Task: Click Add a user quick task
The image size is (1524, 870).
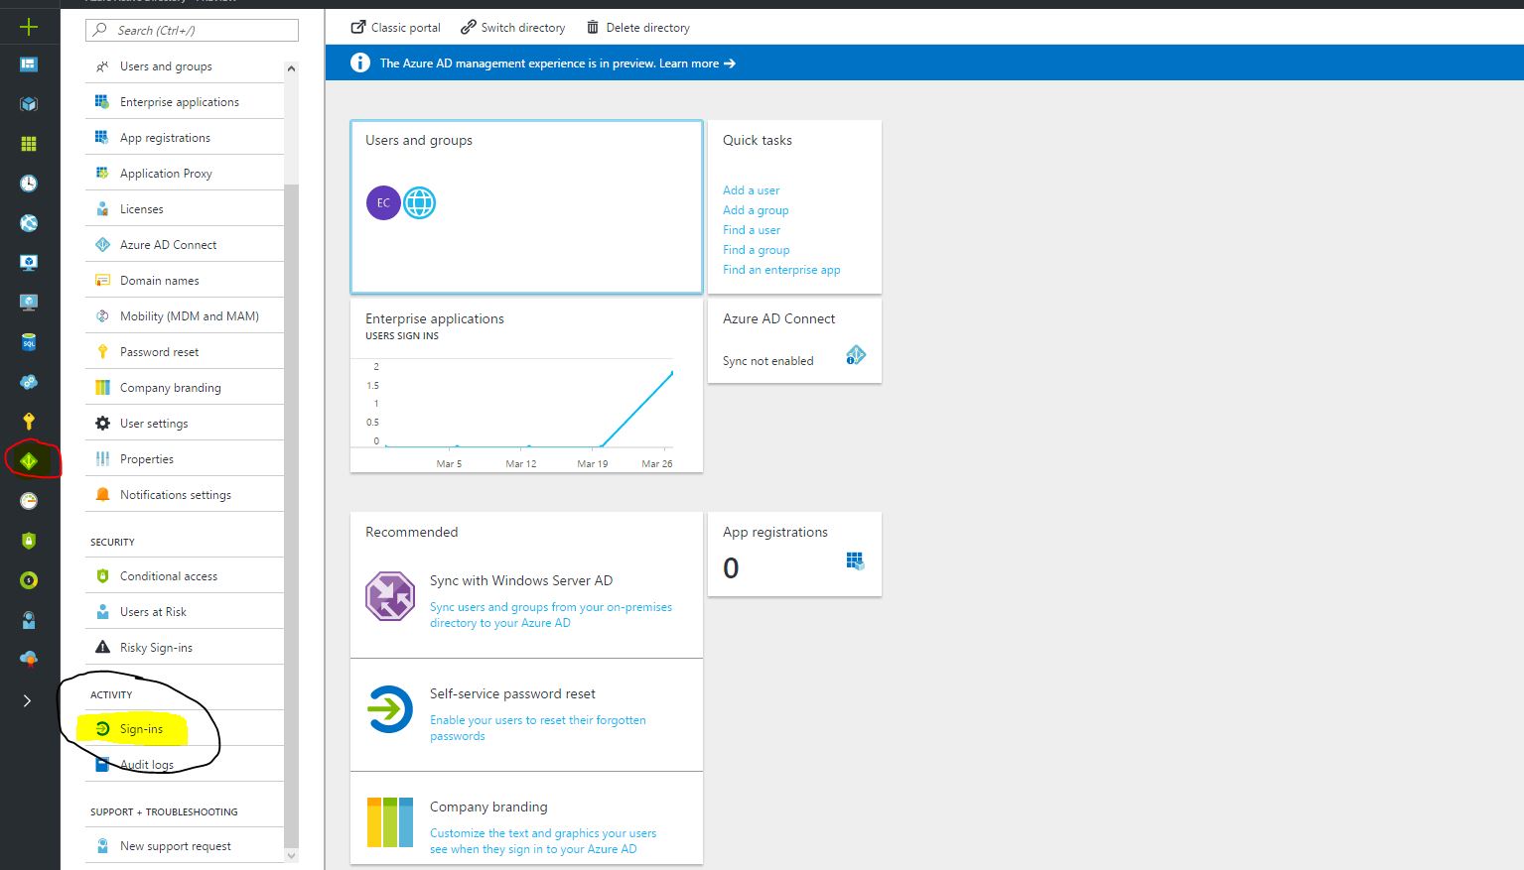Action: [x=752, y=190]
